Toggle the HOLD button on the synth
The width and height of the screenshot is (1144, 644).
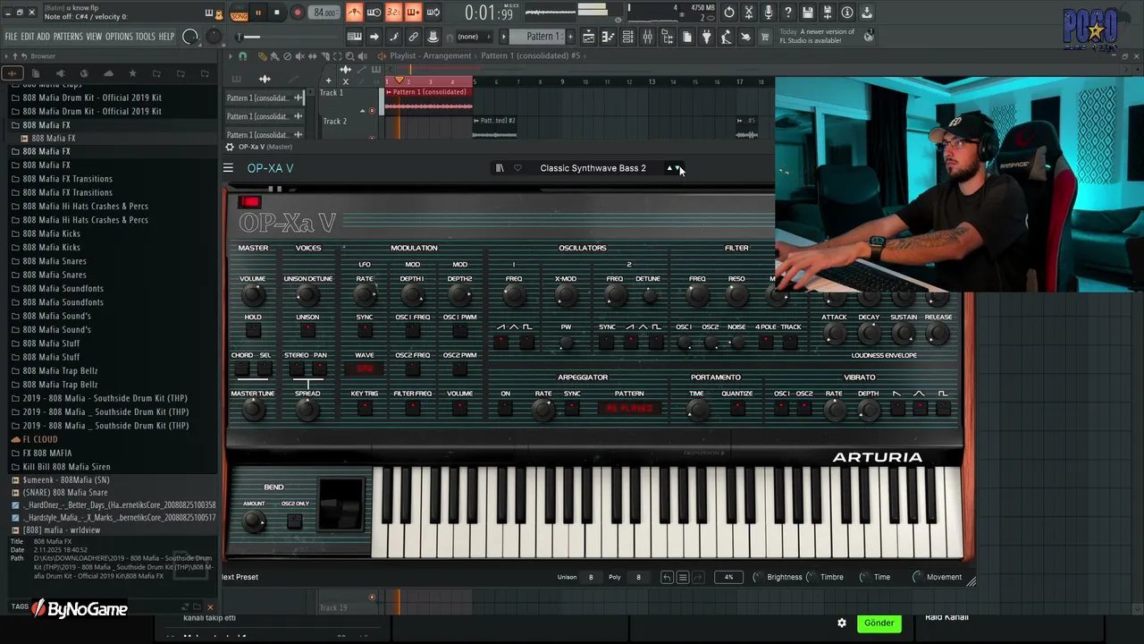point(253,331)
